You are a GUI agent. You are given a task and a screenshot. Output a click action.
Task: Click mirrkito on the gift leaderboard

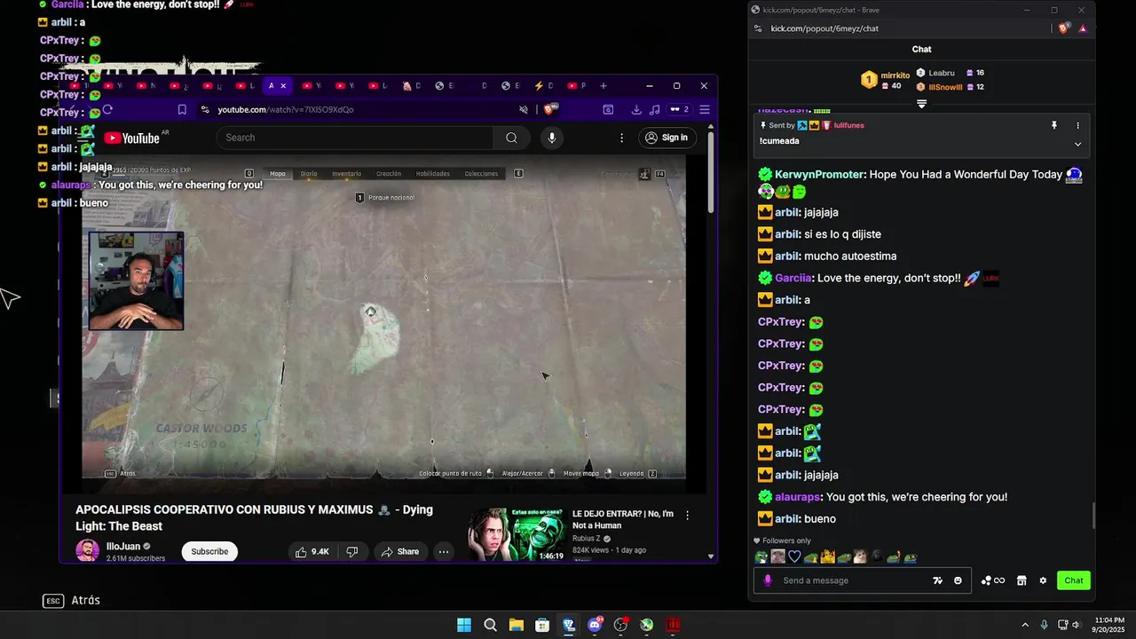click(895, 75)
